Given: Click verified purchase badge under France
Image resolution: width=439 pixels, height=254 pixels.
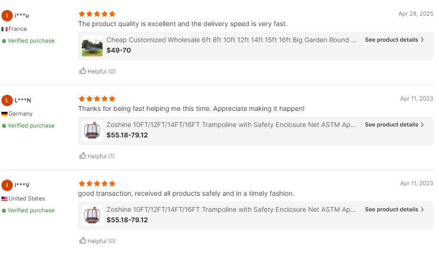Looking at the screenshot, I should 28,41.
